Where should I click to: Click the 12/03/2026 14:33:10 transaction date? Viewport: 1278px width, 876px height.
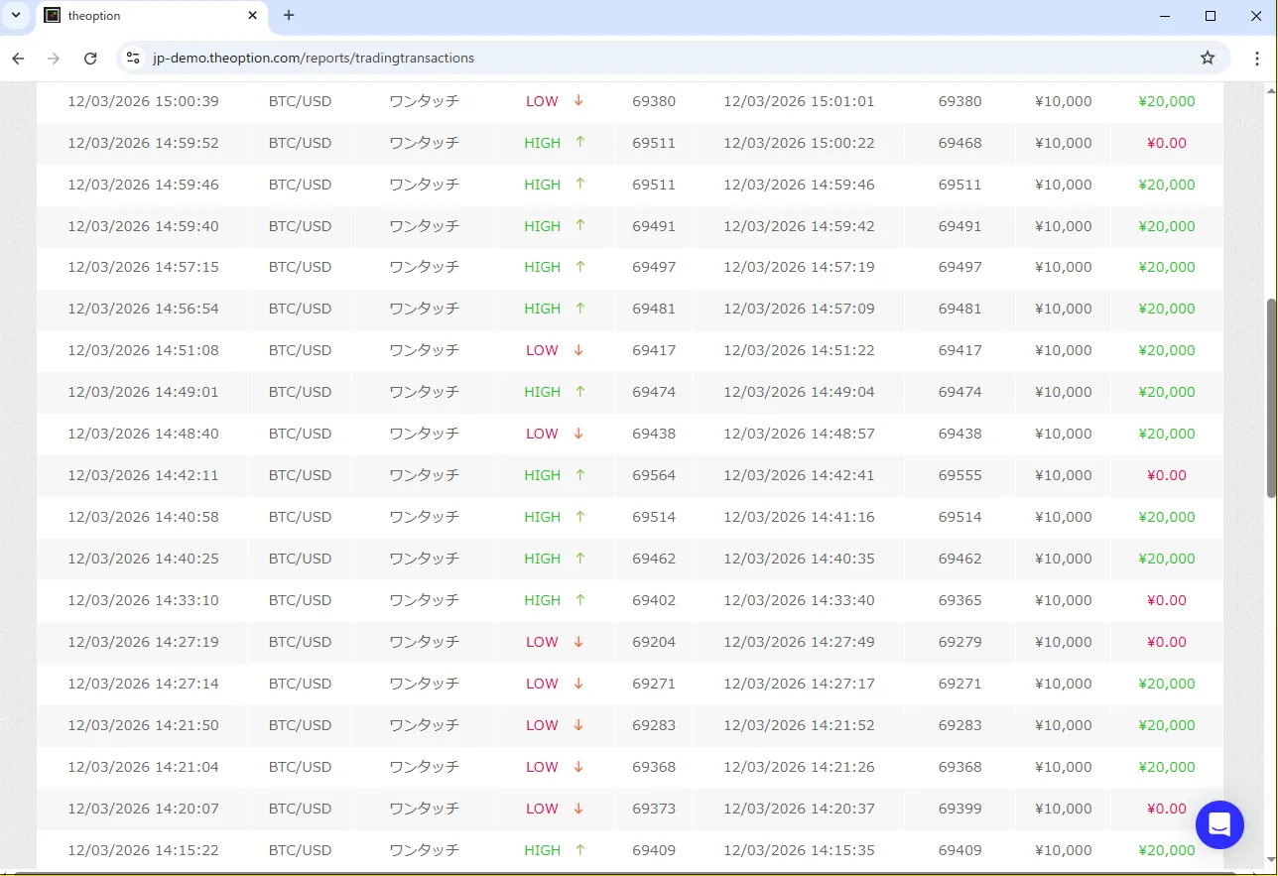(143, 600)
